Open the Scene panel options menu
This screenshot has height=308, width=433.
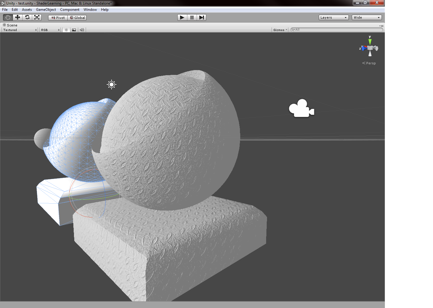[381, 26]
